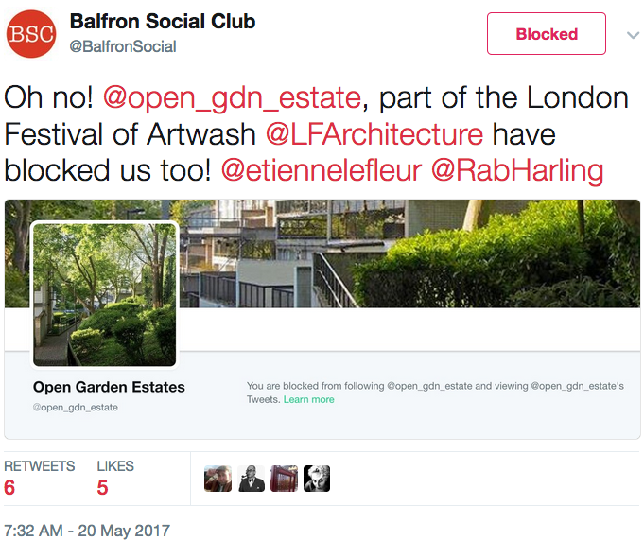Open the @BalfronSocial handle link
Image resolution: width=644 pixels, height=541 pixels.
123,46
